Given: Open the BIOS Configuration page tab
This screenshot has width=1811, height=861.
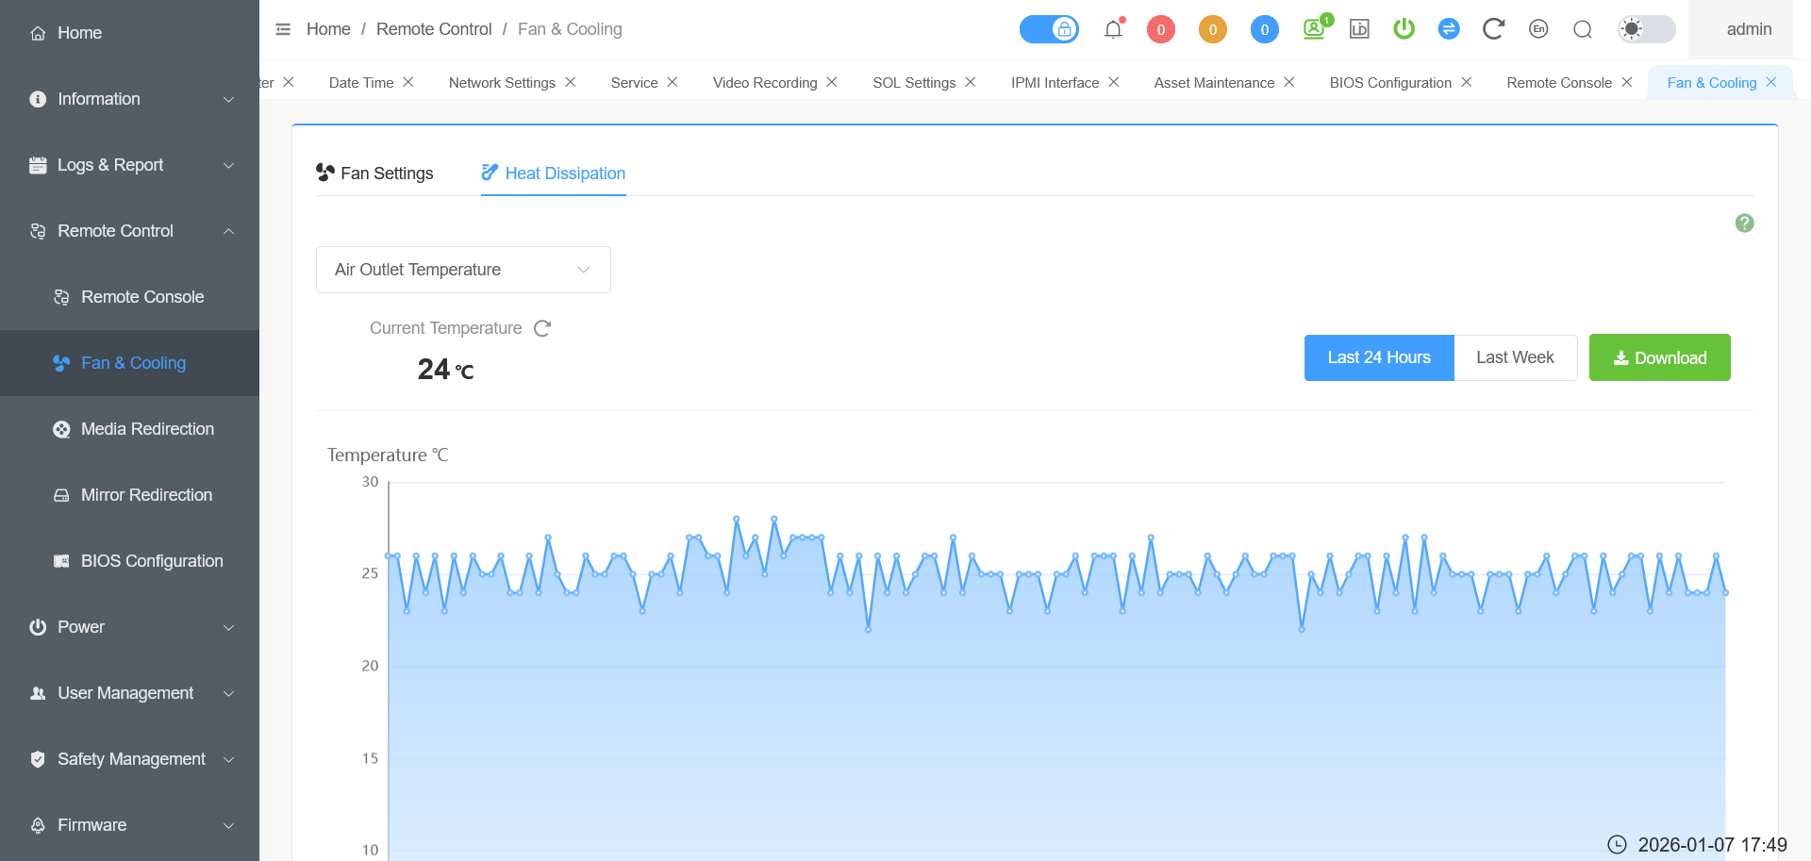Looking at the screenshot, I should [x=1389, y=83].
